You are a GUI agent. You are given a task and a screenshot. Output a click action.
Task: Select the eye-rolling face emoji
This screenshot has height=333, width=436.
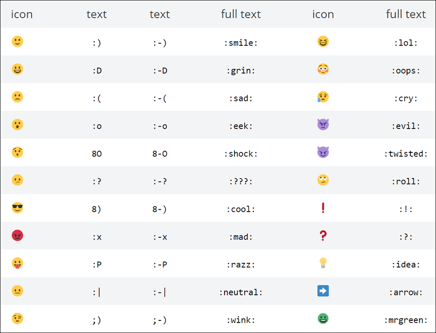(x=323, y=180)
